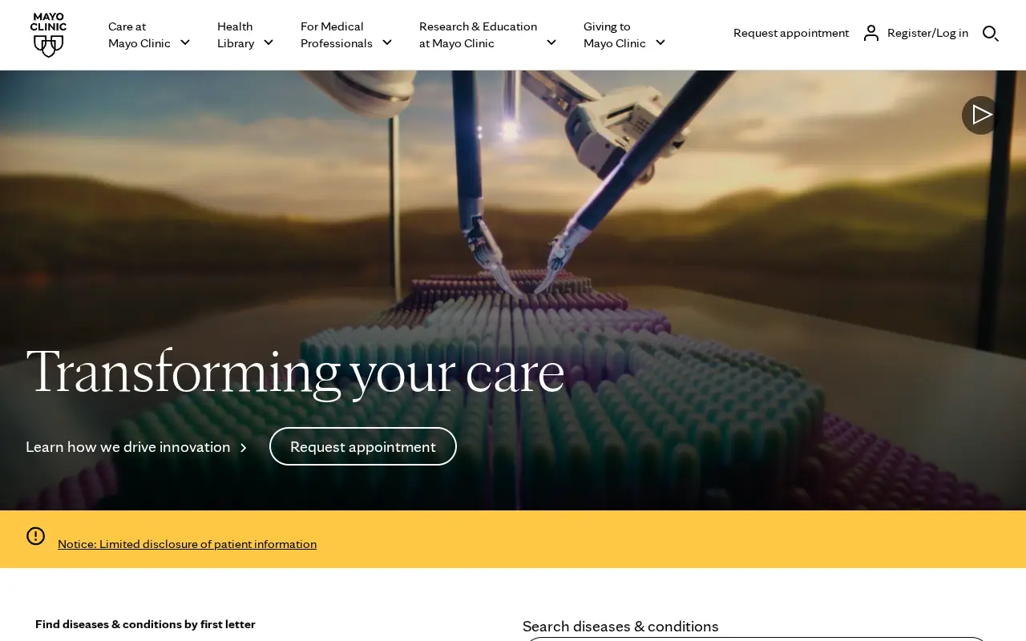1026x641 pixels.
Task: Click the Request appointment hero button
Action: 363,446
